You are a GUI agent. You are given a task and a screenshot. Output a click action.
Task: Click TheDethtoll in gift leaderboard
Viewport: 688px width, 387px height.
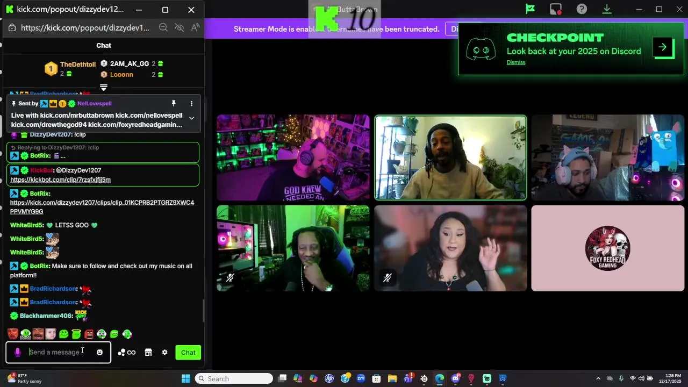78,64
